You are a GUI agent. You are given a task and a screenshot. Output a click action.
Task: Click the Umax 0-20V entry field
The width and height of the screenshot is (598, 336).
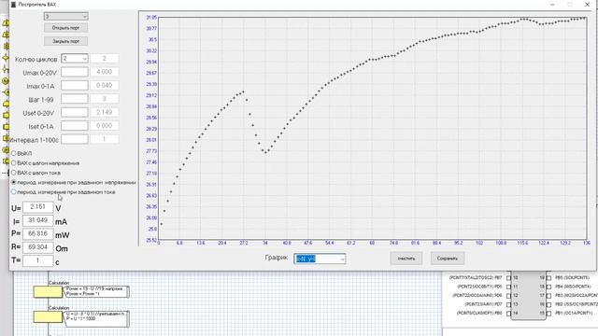click(75, 72)
